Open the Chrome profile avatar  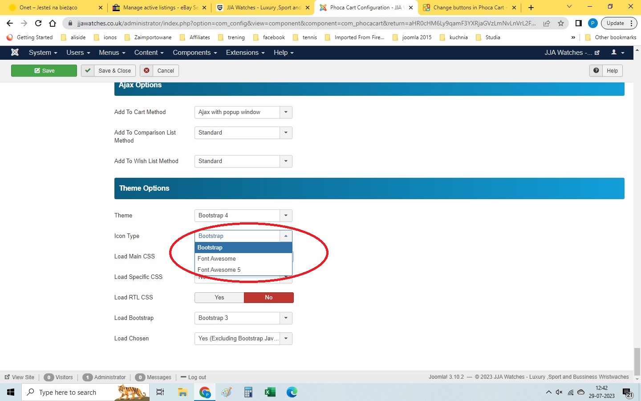(x=592, y=23)
